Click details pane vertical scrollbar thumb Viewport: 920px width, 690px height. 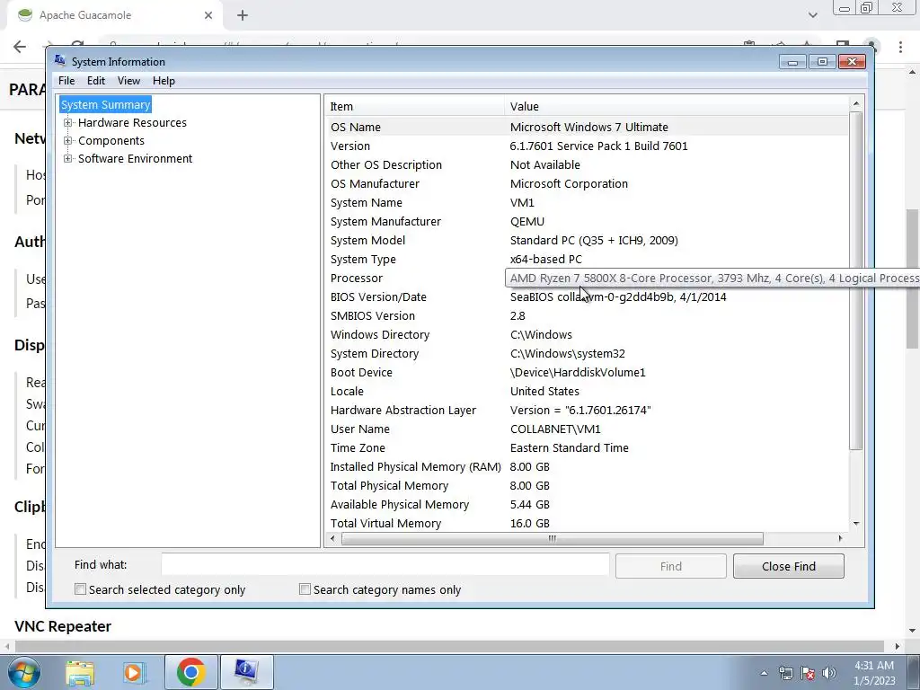pyautogui.click(x=856, y=280)
